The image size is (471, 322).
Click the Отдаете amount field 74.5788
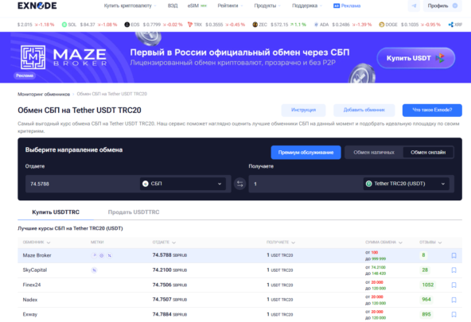(83, 184)
